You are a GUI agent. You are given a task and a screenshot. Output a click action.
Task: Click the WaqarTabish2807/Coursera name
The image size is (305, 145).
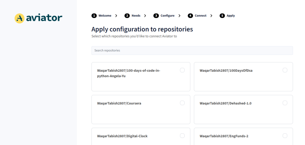[119, 103]
